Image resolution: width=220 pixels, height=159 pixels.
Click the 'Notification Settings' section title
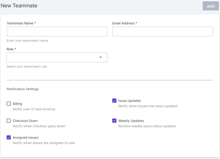(x=23, y=89)
